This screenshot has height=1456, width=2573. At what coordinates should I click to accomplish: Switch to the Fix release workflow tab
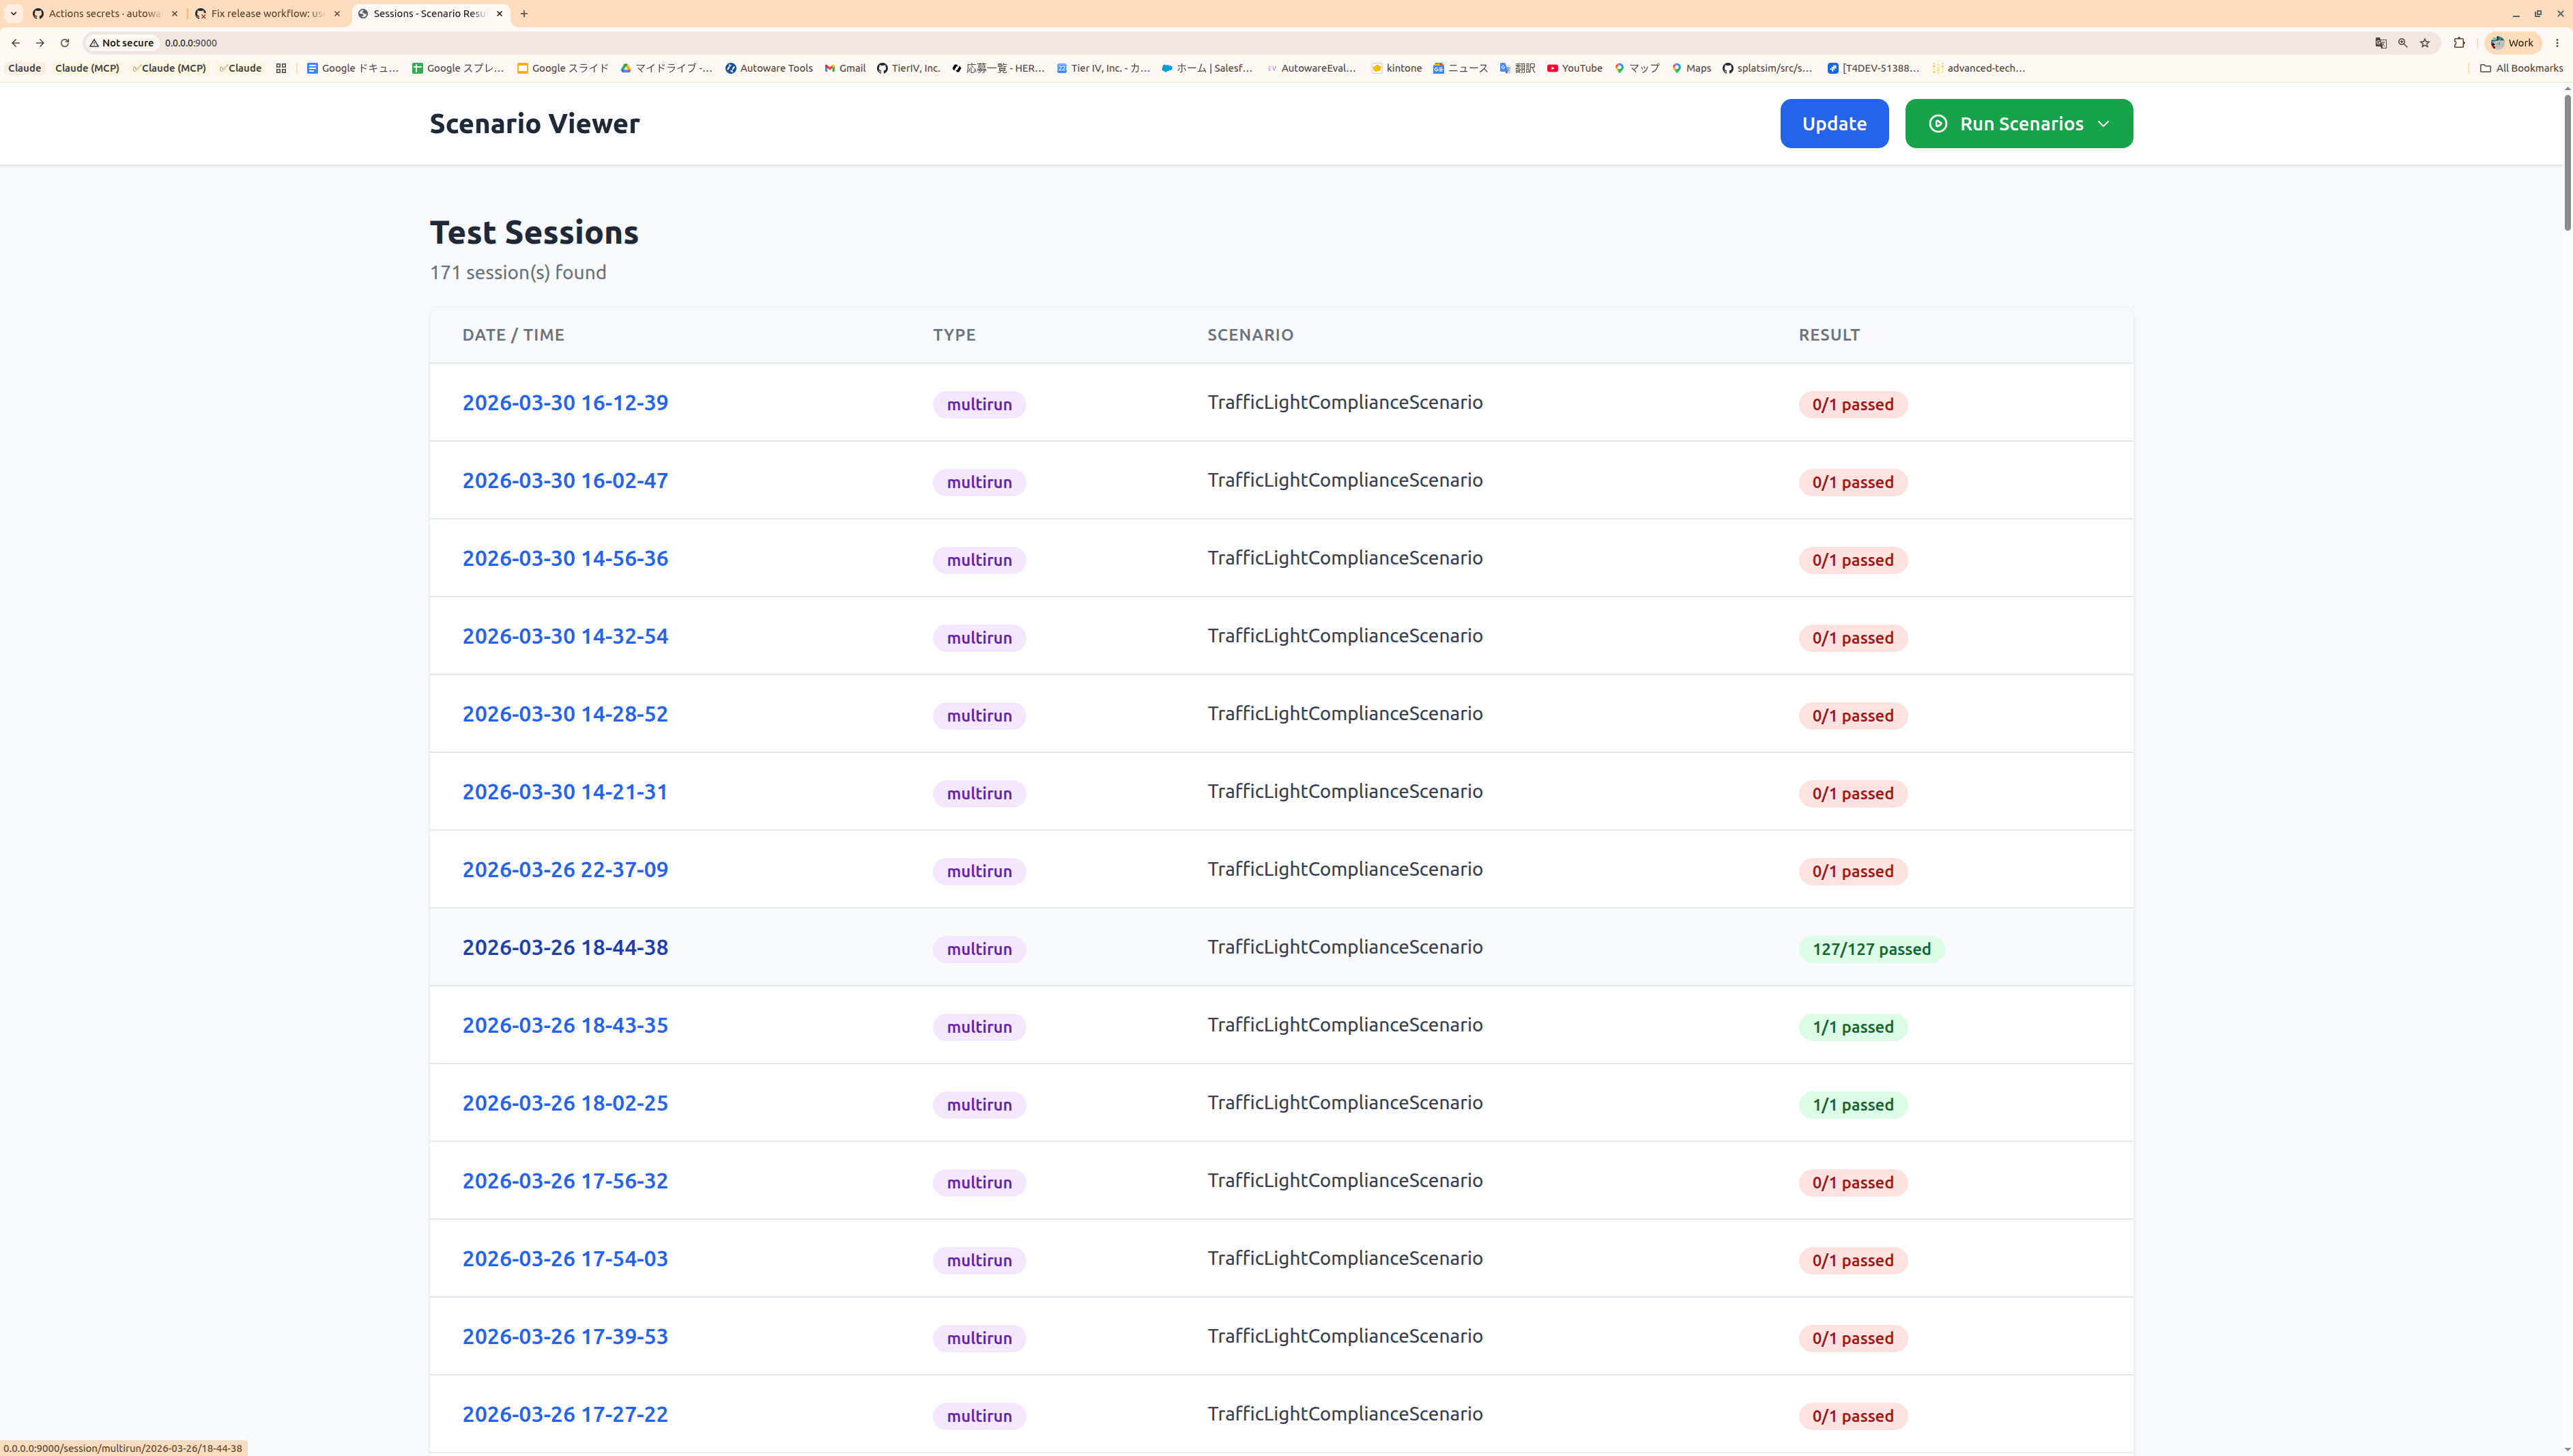pyautogui.click(x=267, y=14)
